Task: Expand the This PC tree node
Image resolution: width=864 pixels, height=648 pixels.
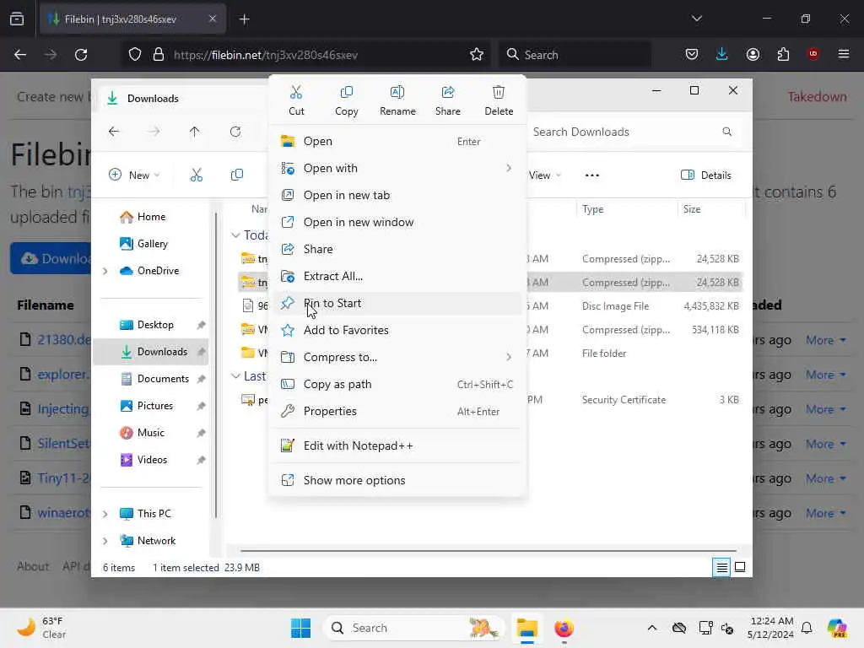Action: point(105,514)
